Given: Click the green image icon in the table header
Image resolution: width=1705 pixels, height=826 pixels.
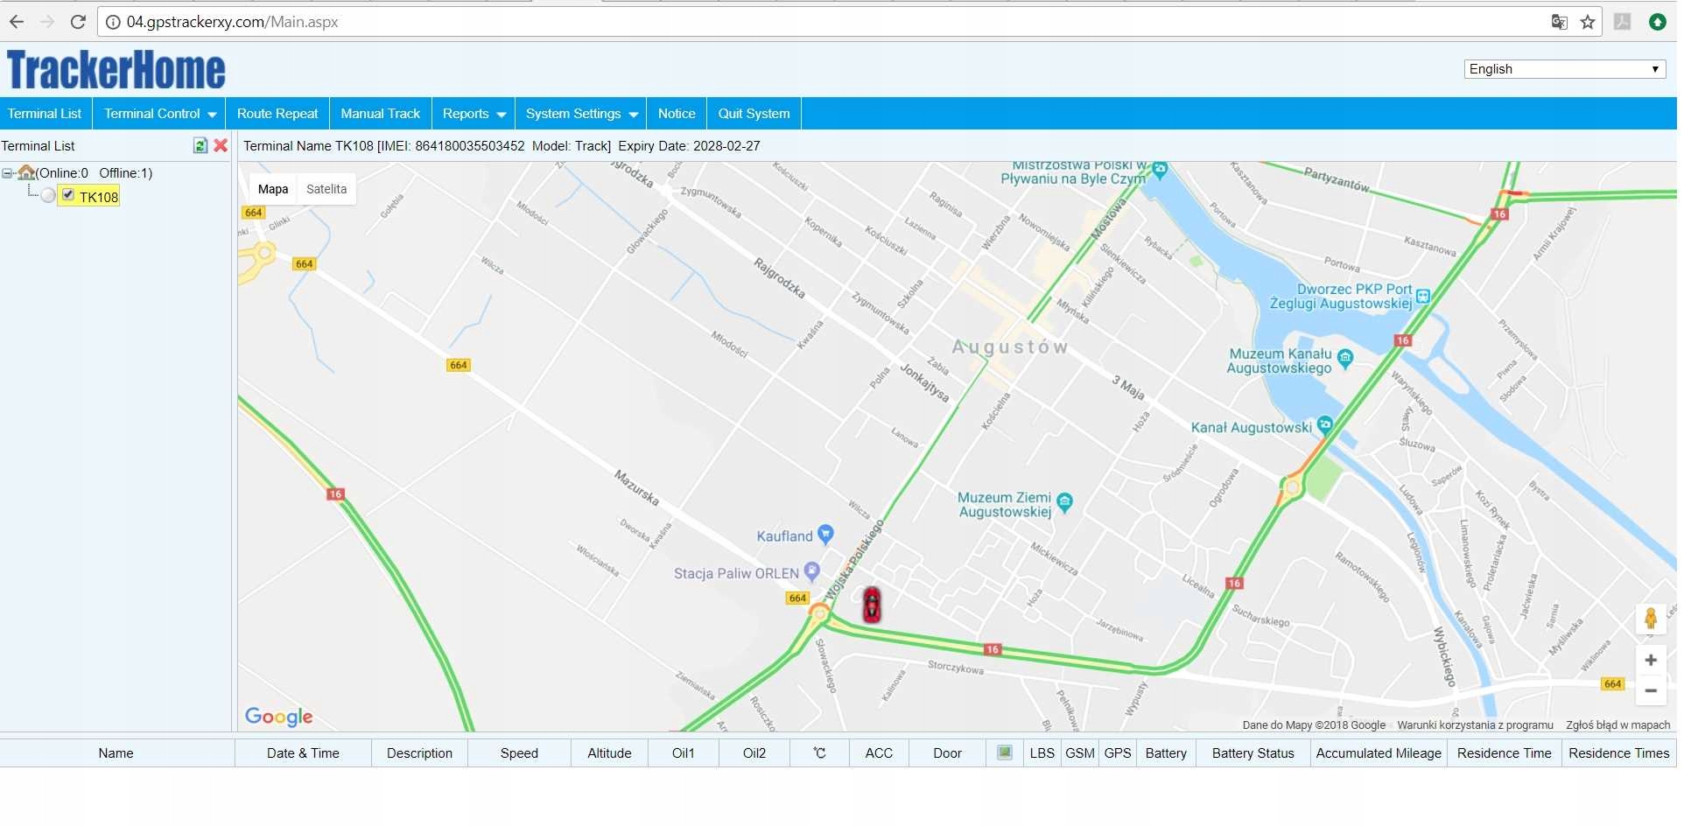Looking at the screenshot, I should (x=1003, y=752).
